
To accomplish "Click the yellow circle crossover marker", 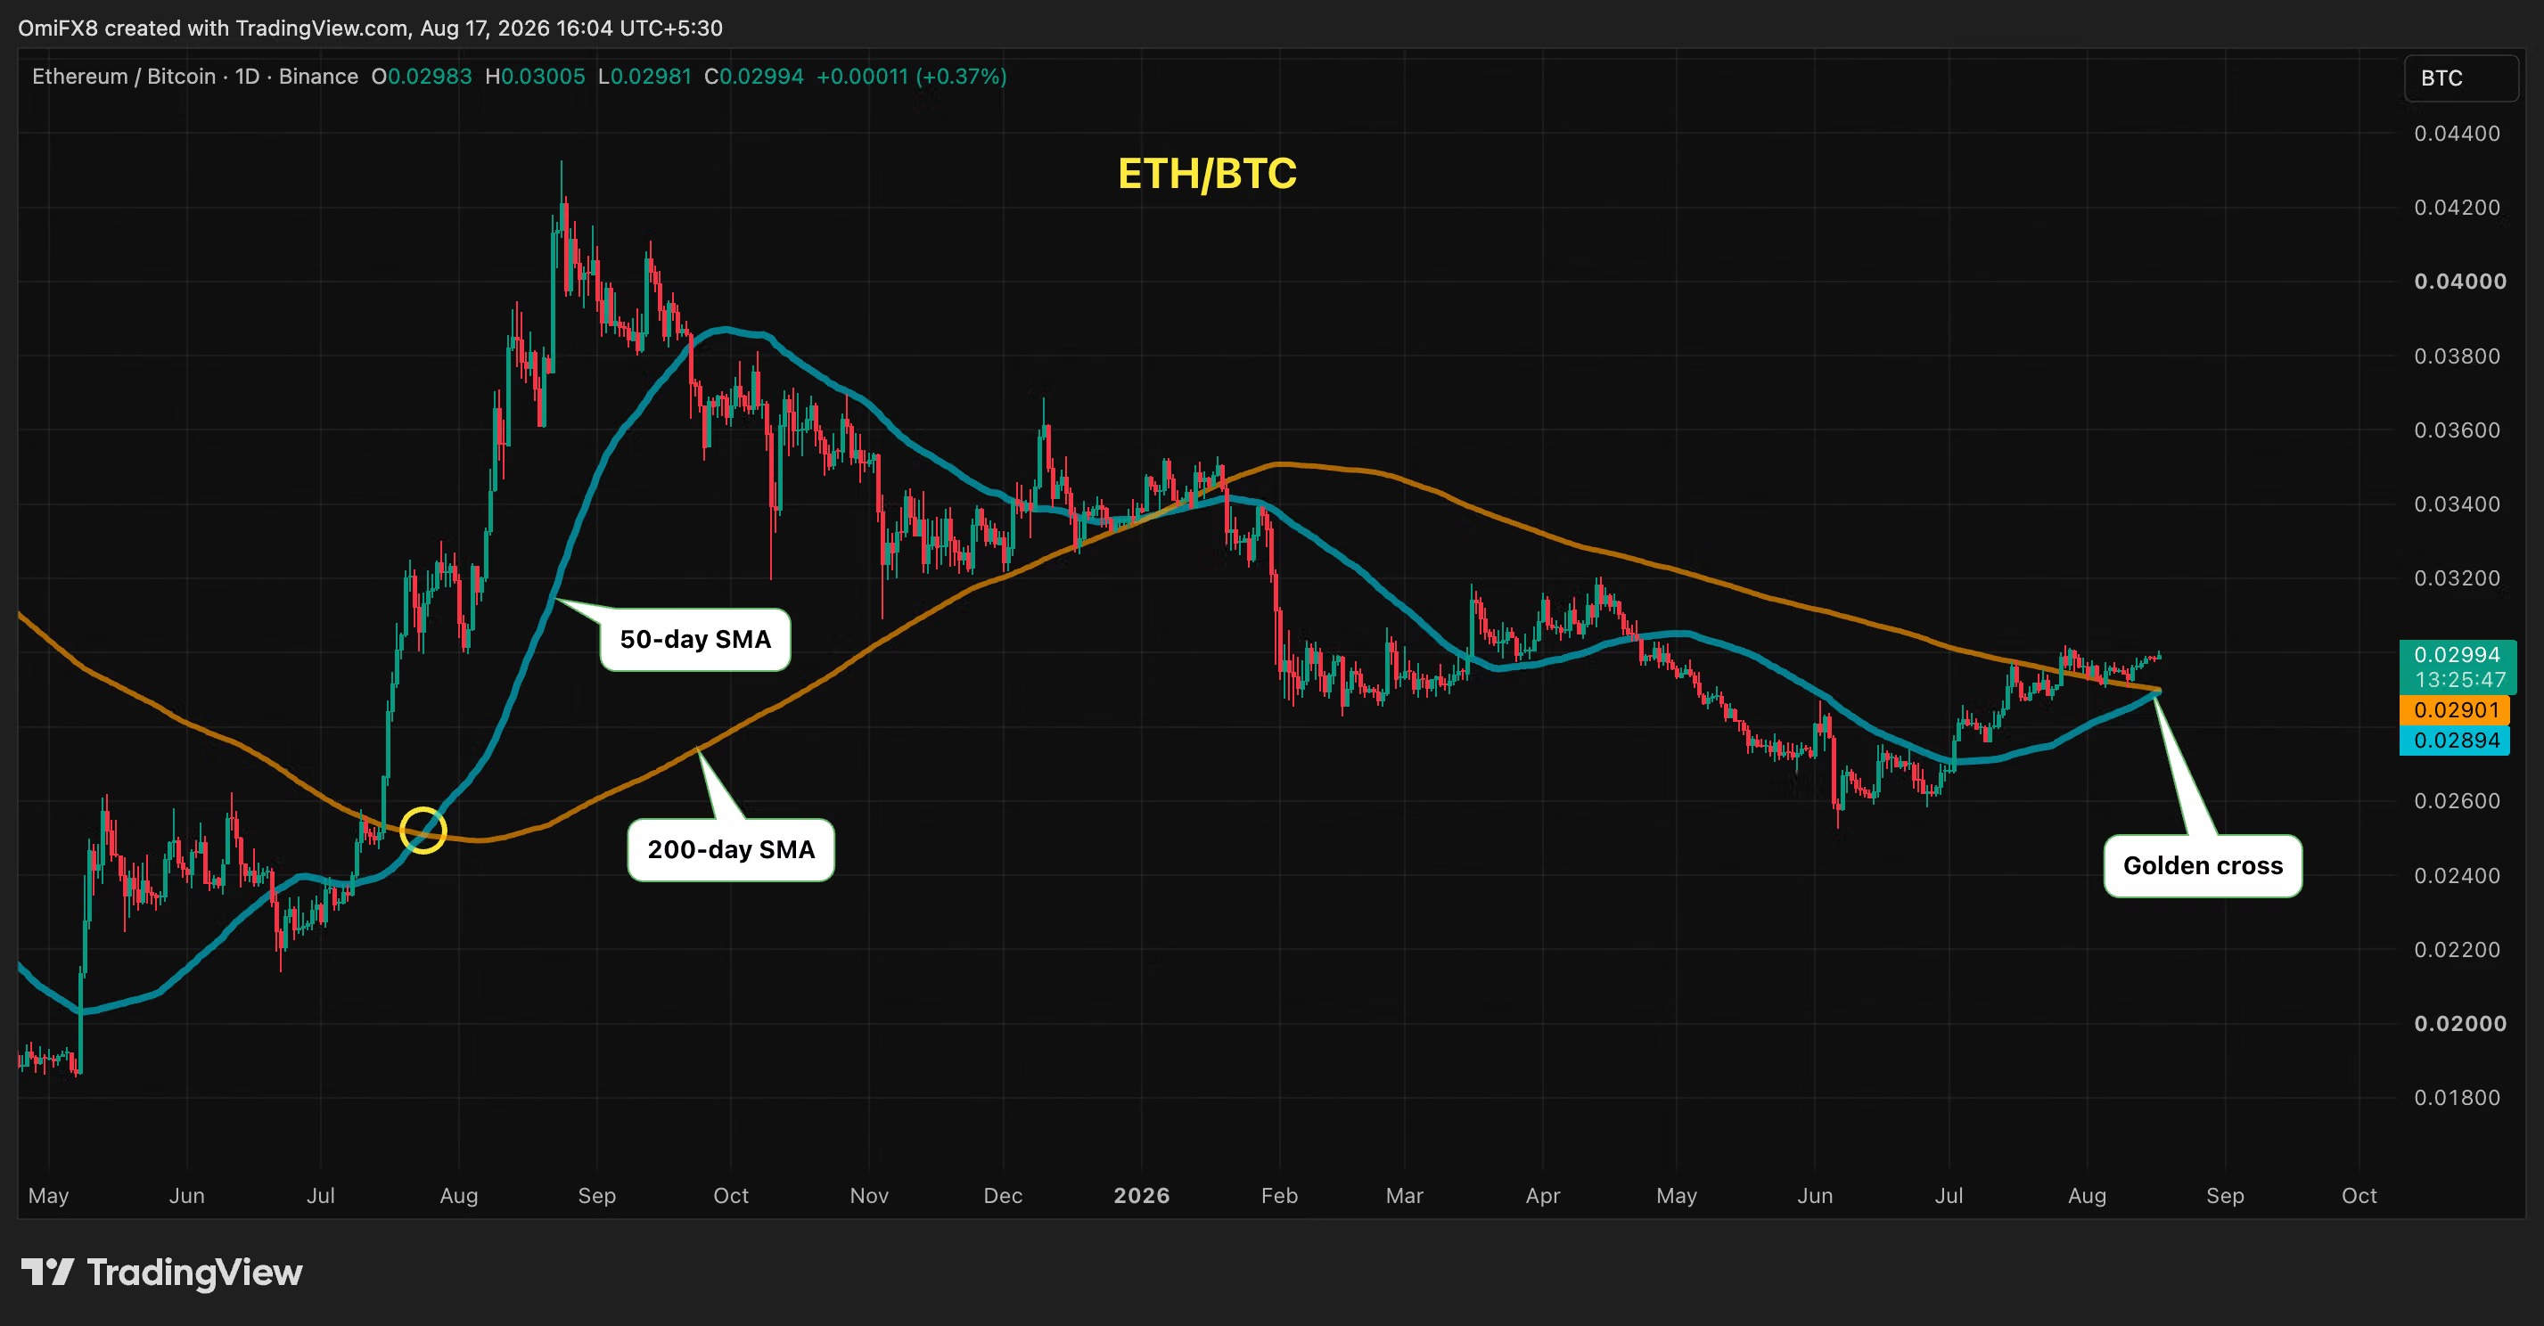I will (423, 830).
